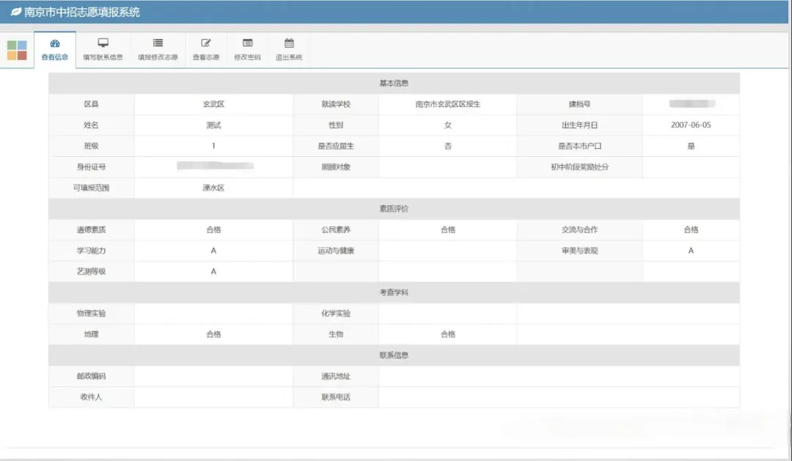Go to the 查看志愿 tab
The image size is (792, 461).
pyautogui.click(x=205, y=50)
